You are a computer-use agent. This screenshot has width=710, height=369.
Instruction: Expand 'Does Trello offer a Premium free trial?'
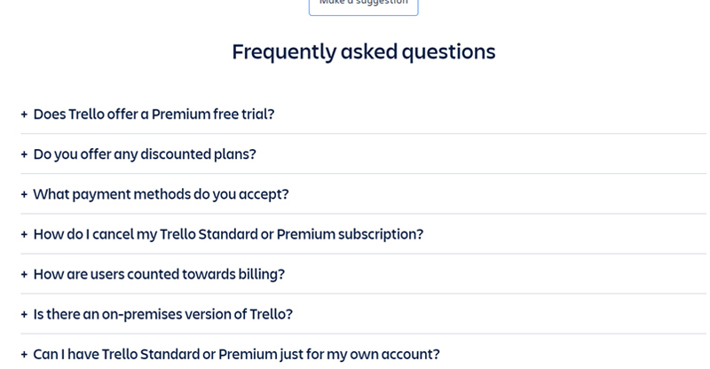[x=154, y=114]
